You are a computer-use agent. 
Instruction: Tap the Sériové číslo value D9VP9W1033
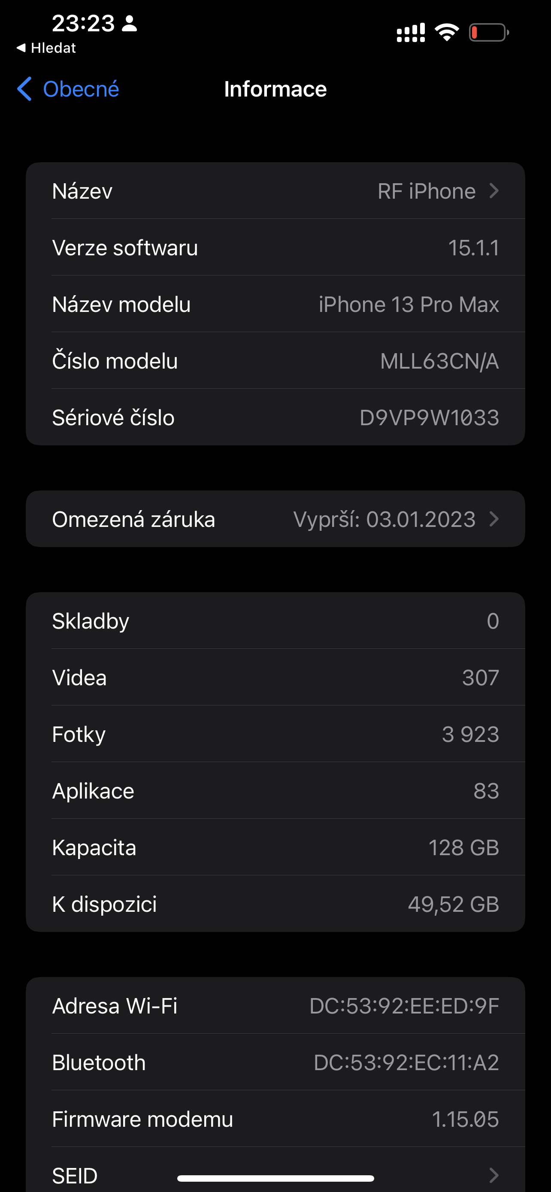point(429,418)
